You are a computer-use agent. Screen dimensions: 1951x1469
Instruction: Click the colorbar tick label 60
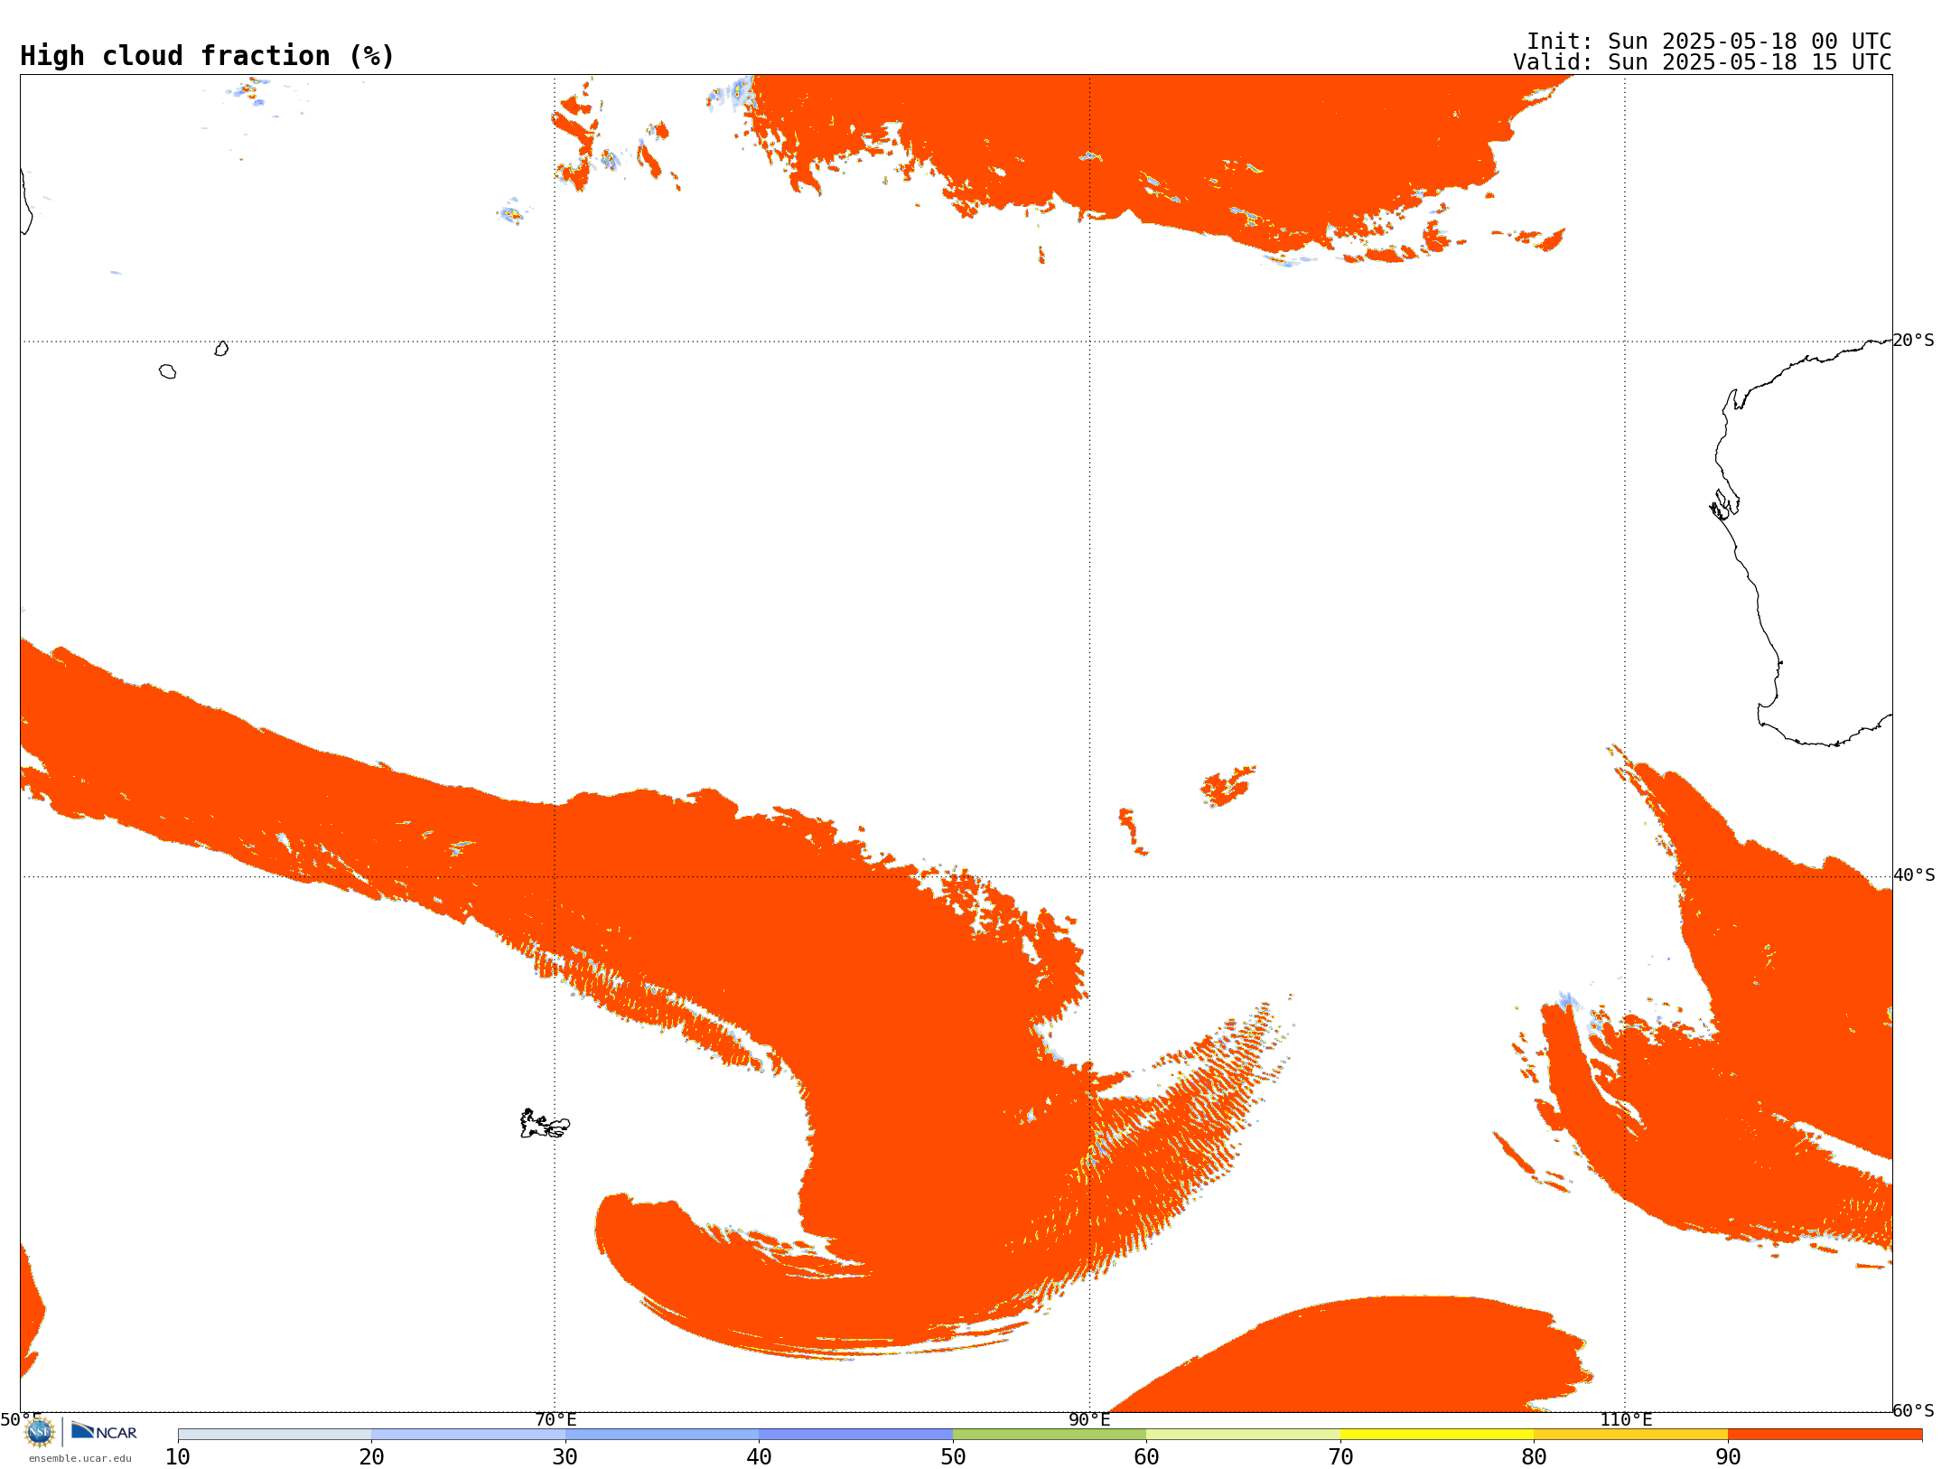(1146, 1457)
